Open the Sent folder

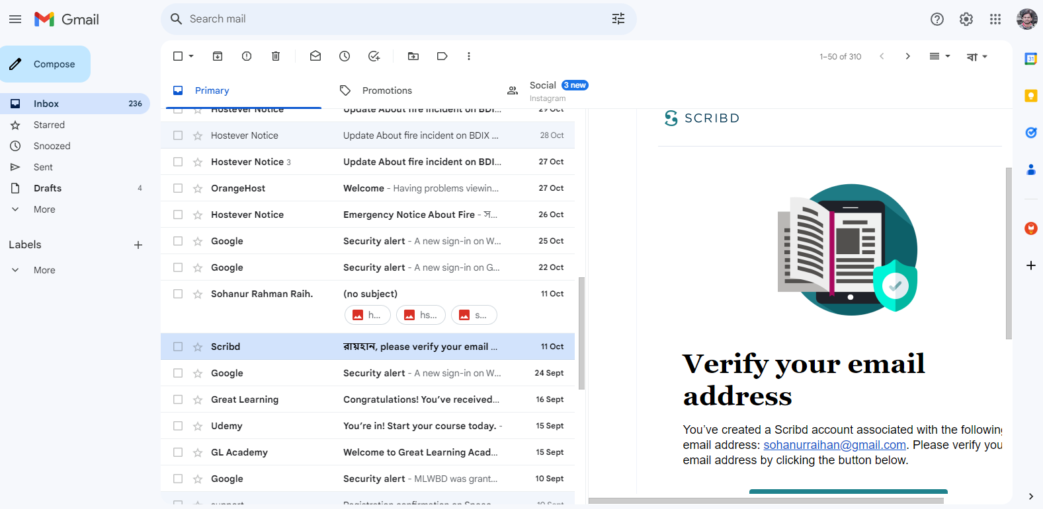pos(43,167)
